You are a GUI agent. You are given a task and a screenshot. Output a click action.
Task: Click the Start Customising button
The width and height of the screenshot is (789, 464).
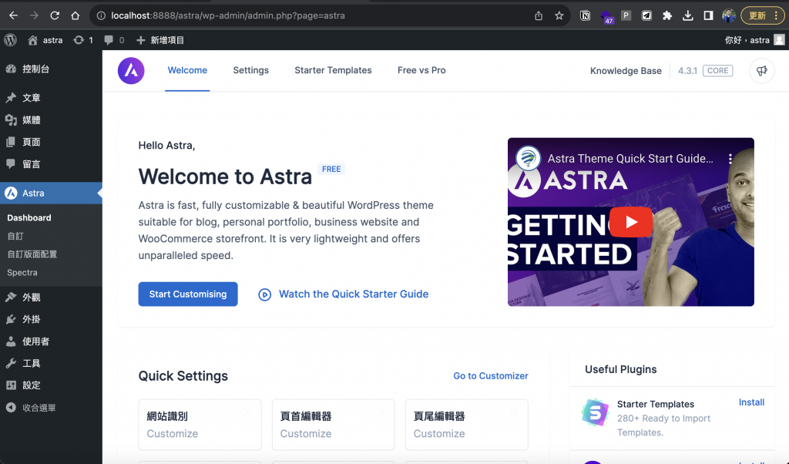[188, 294]
